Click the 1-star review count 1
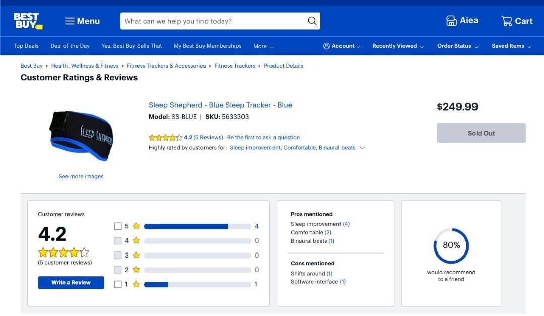 pyautogui.click(x=256, y=284)
